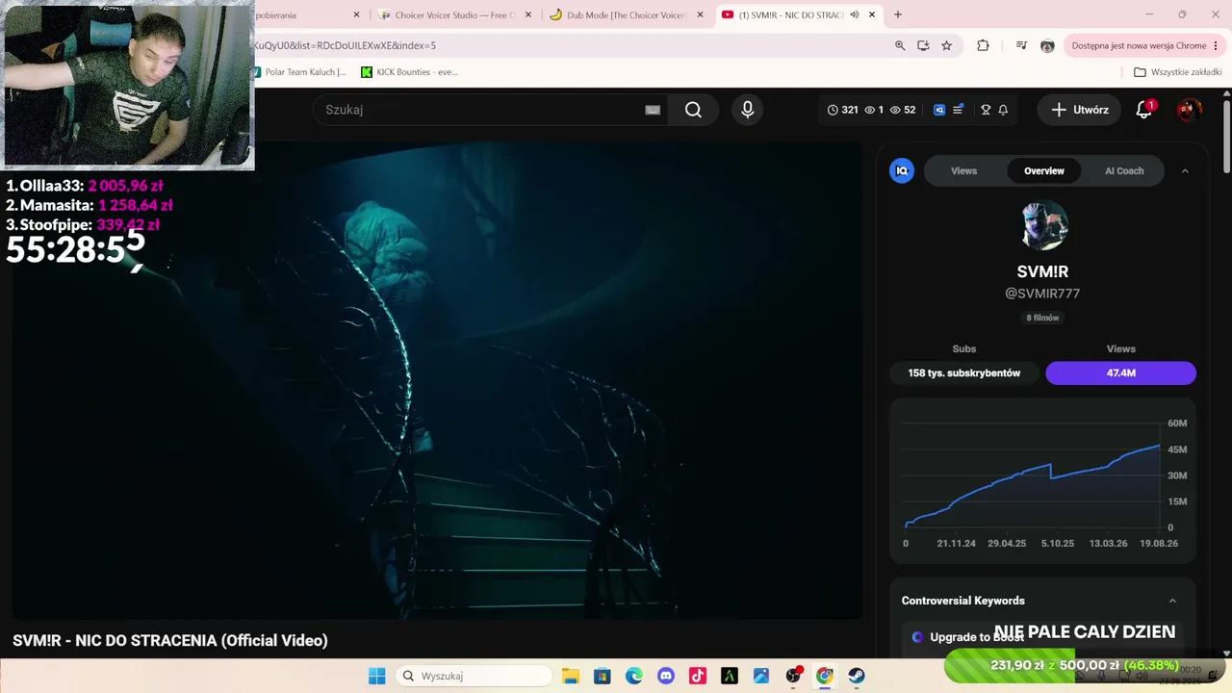Click the SVM!R channel avatar in vidIQ panel
Image resolution: width=1232 pixels, height=693 pixels.
pos(1043,225)
